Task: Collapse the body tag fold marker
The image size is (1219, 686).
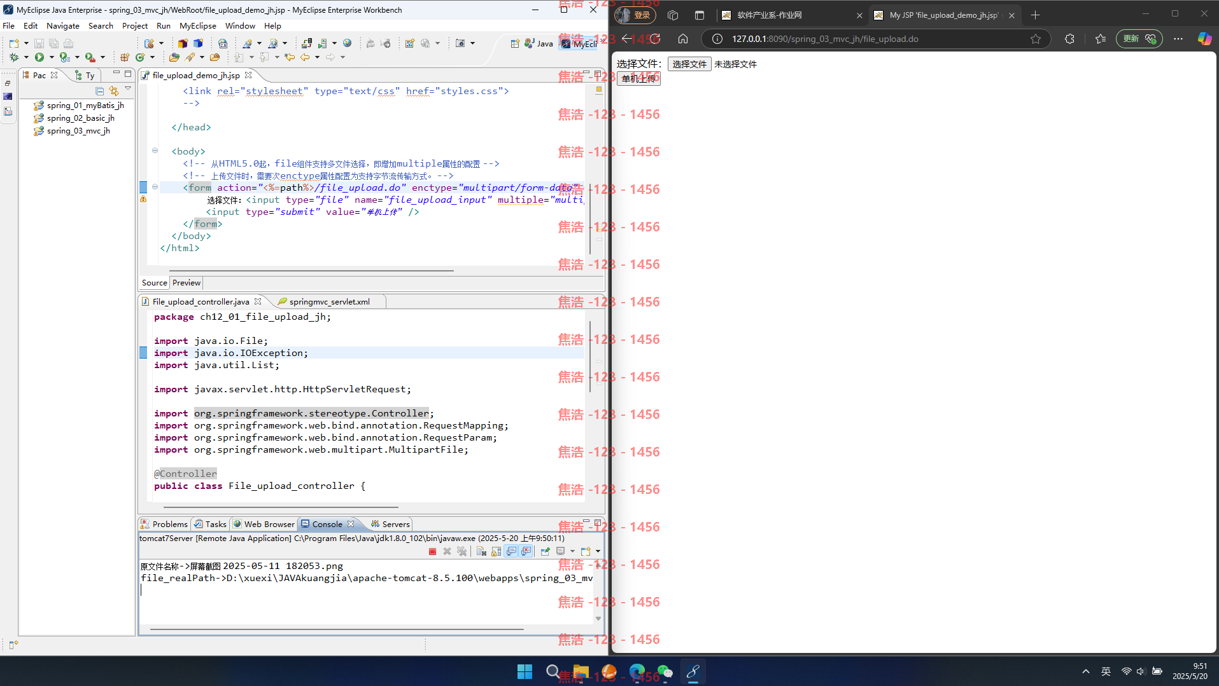Action: (155, 151)
